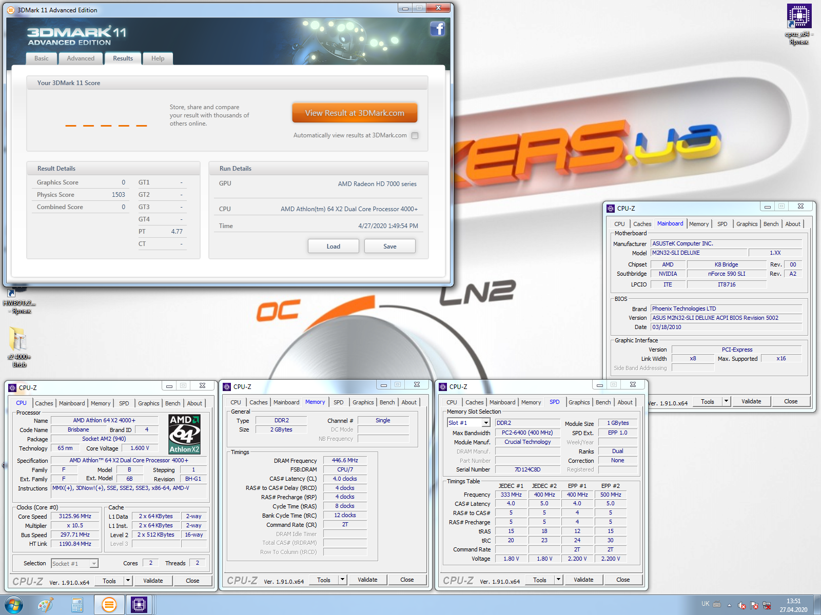This screenshot has width=821, height=615.
Task: Open About tab in Memory tab window
Action: (x=409, y=402)
